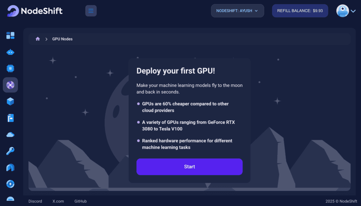Image resolution: width=361 pixels, height=206 pixels.
Task: Open the NODESHIFT: AYUSH project dropdown
Action: point(237,11)
